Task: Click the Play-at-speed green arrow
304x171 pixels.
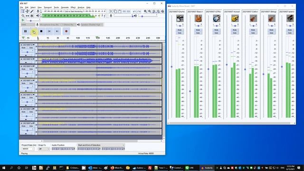Action: (23, 20)
